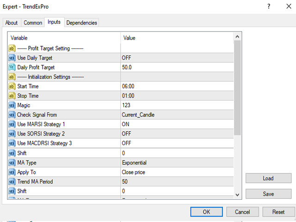Click the icon beside Apply To
This screenshot has height=222, width=296.
[x=12, y=172]
